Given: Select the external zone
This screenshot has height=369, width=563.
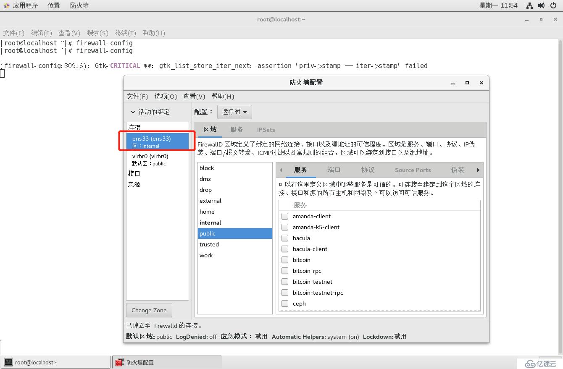Looking at the screenshot, I should 235,201.
